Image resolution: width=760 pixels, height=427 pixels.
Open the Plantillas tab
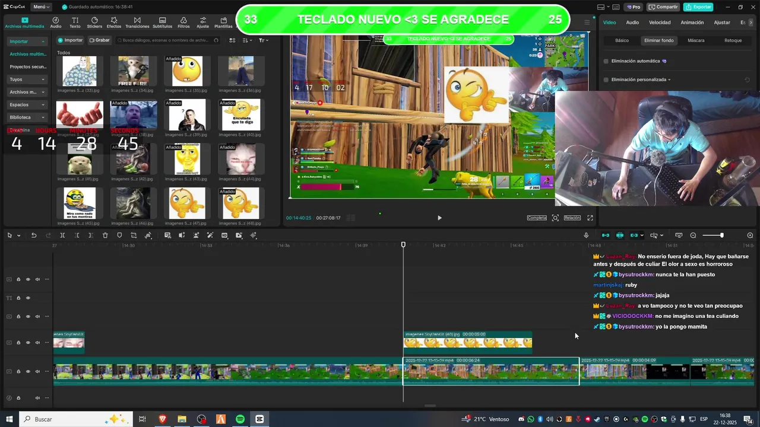click(223, 23)
